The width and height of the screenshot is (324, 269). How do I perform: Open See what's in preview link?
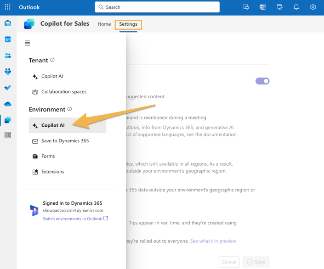213,241
